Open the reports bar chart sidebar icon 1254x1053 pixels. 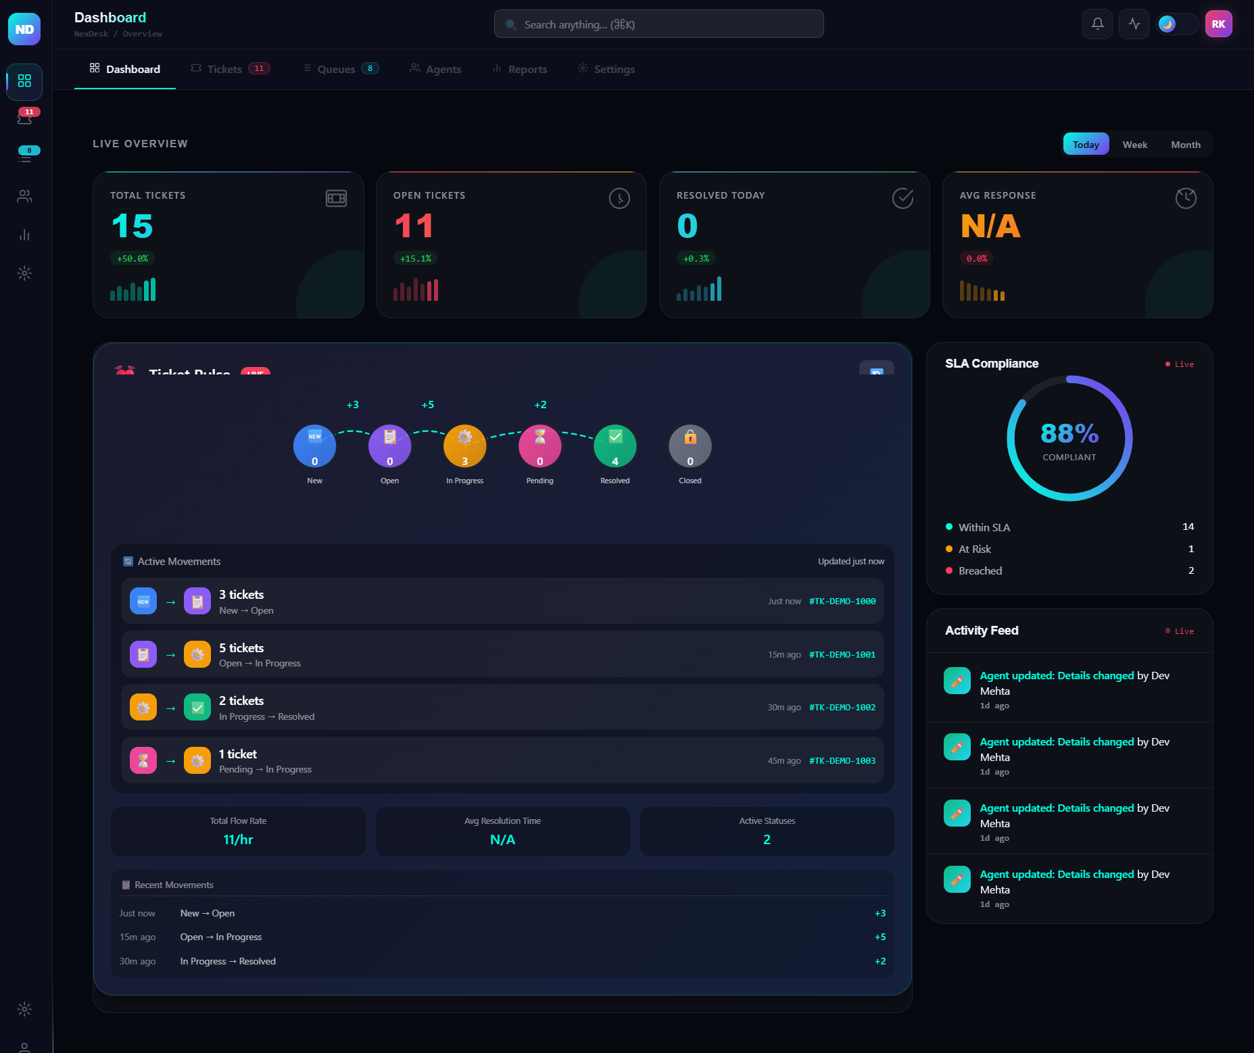tap(24, 235)
